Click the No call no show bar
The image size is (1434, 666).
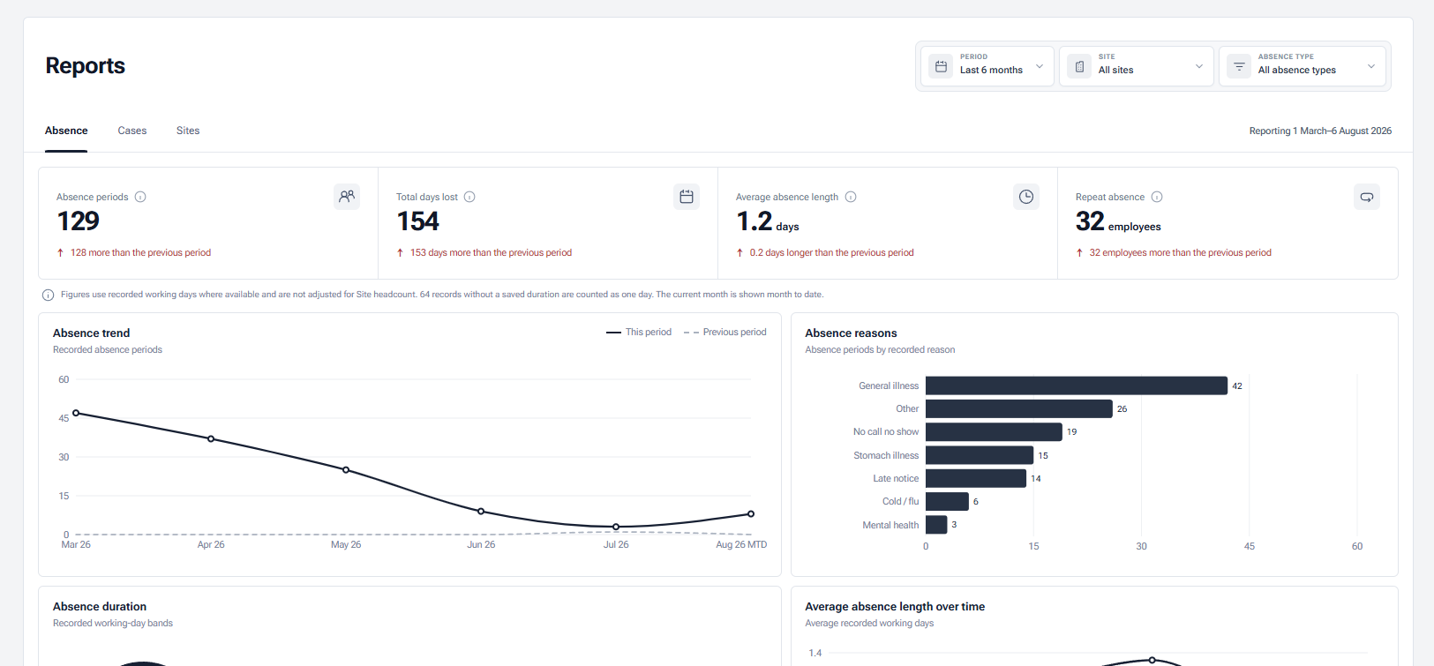pos(994,431)
